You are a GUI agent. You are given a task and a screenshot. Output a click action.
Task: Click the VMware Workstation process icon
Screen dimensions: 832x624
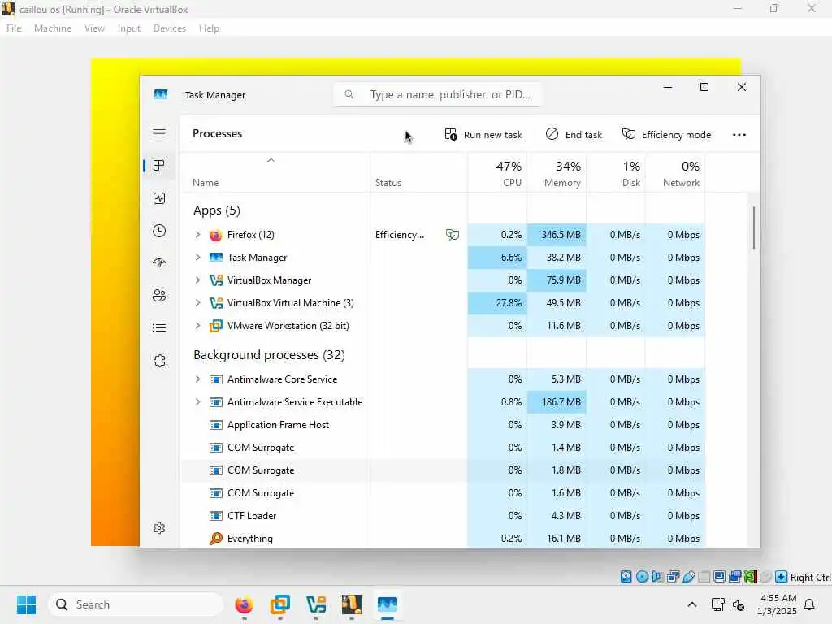pyautogui.click(x=216, y=326)
